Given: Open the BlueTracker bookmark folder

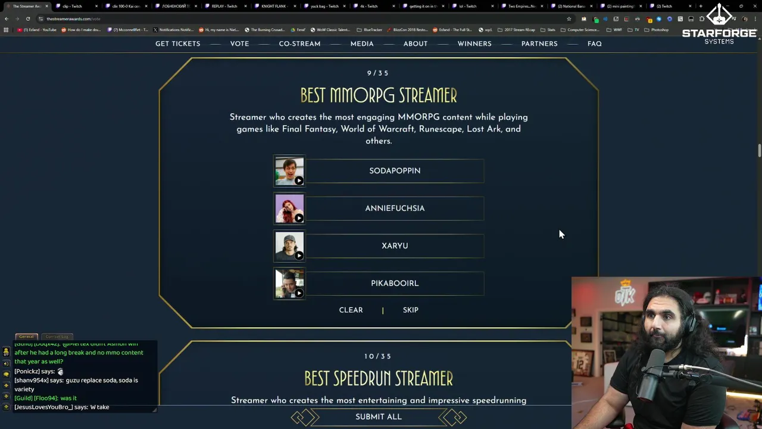Looking at the screenshot, I should coord(369,30).
